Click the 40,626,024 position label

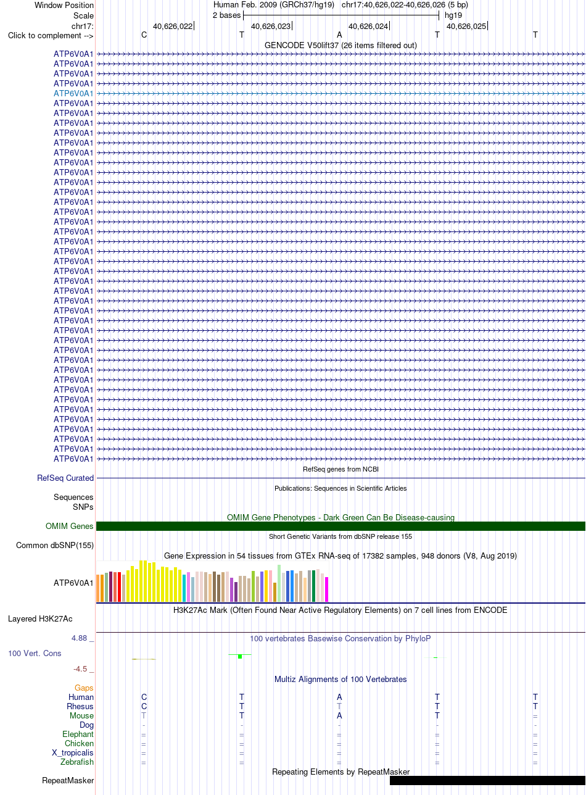point(368,27)
